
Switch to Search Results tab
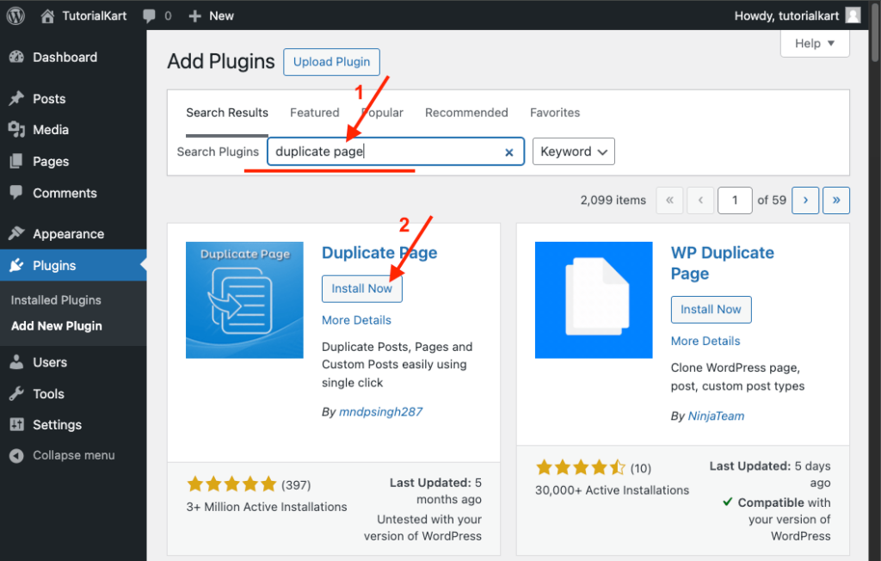227,113
